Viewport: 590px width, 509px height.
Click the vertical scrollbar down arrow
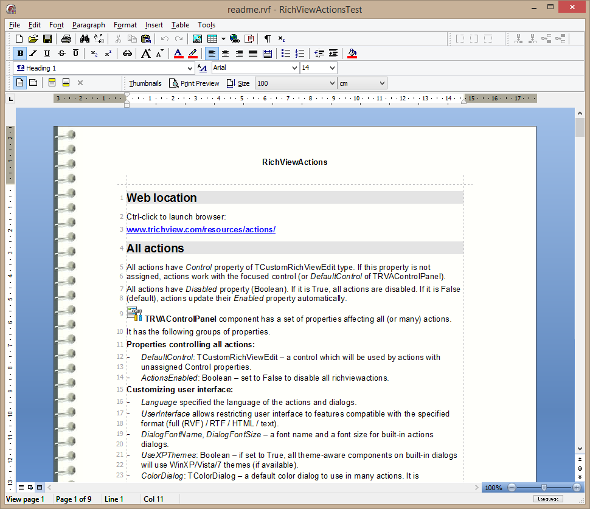pyautogui.click(x=580, y=448)
